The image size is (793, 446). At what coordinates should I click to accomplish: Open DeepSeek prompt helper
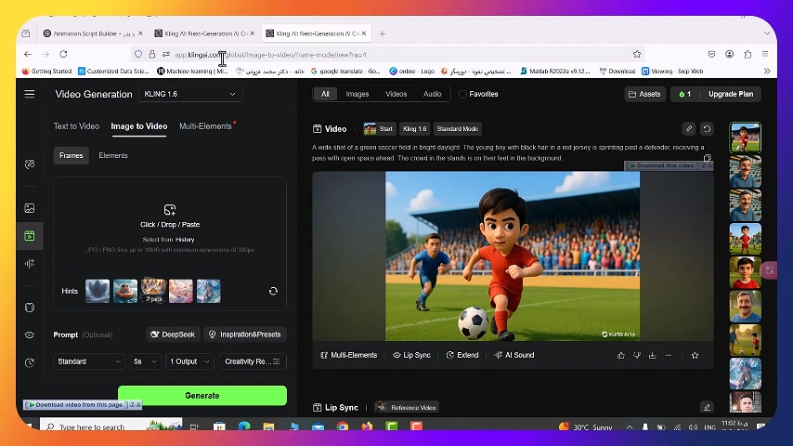173,334
